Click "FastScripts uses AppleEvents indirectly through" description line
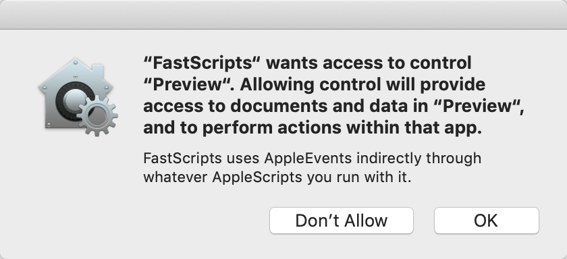This screenshot has width=567, height=259. pos(313,159)
